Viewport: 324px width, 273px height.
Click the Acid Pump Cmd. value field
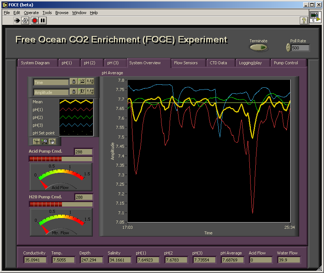pyautogui.click(x=83, y=152)
